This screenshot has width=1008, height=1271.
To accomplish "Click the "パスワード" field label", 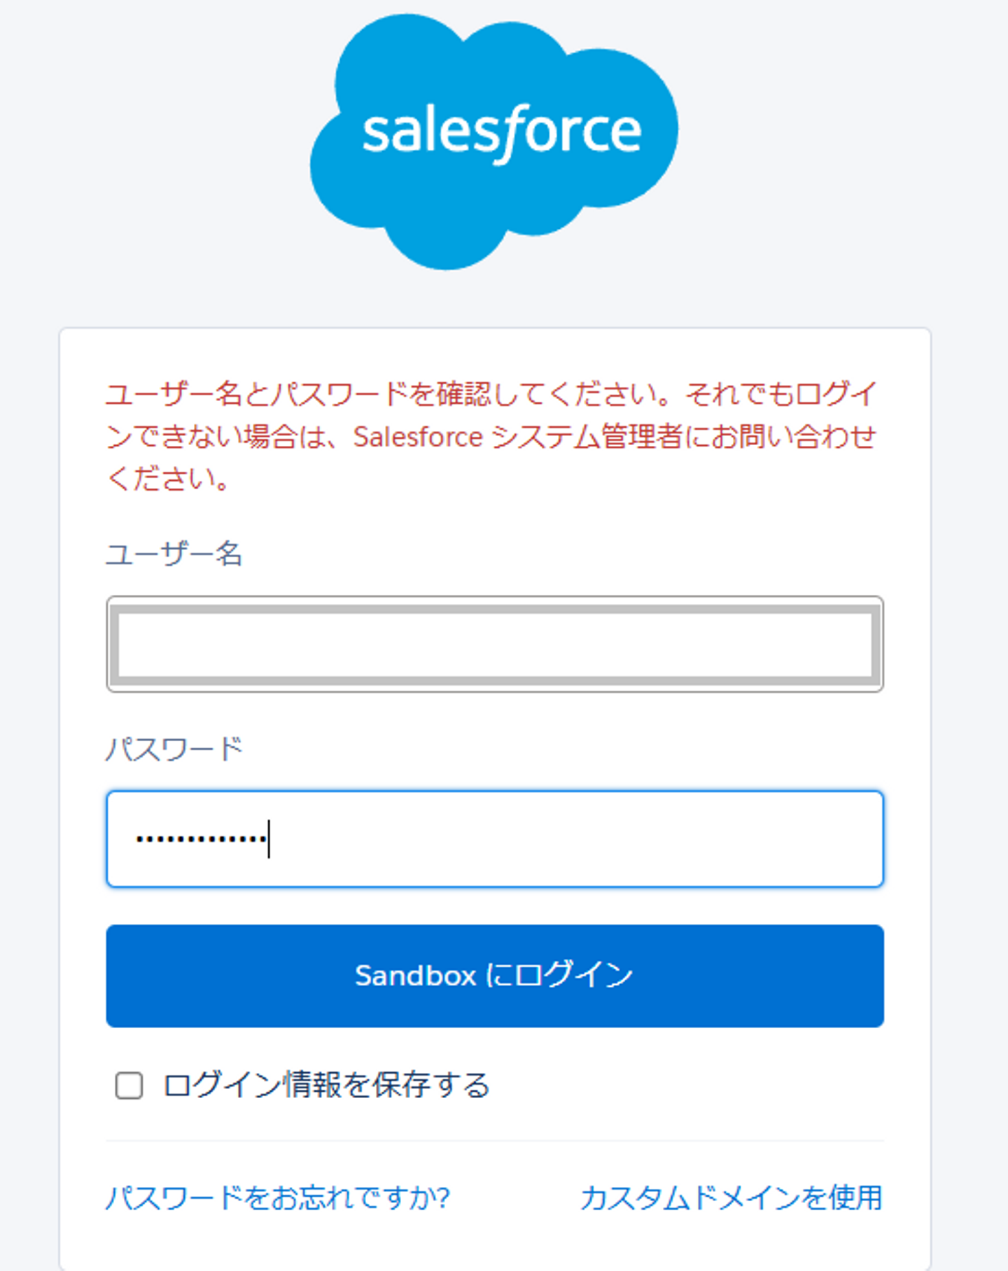I will (x=174, y=749).
